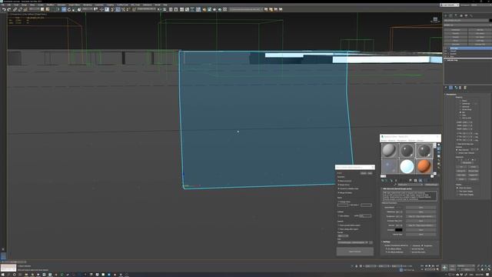The height and width of the screenshot is (277, 492).
Task: Select the Map Channel radio button
Action: (x=457, y=150)
